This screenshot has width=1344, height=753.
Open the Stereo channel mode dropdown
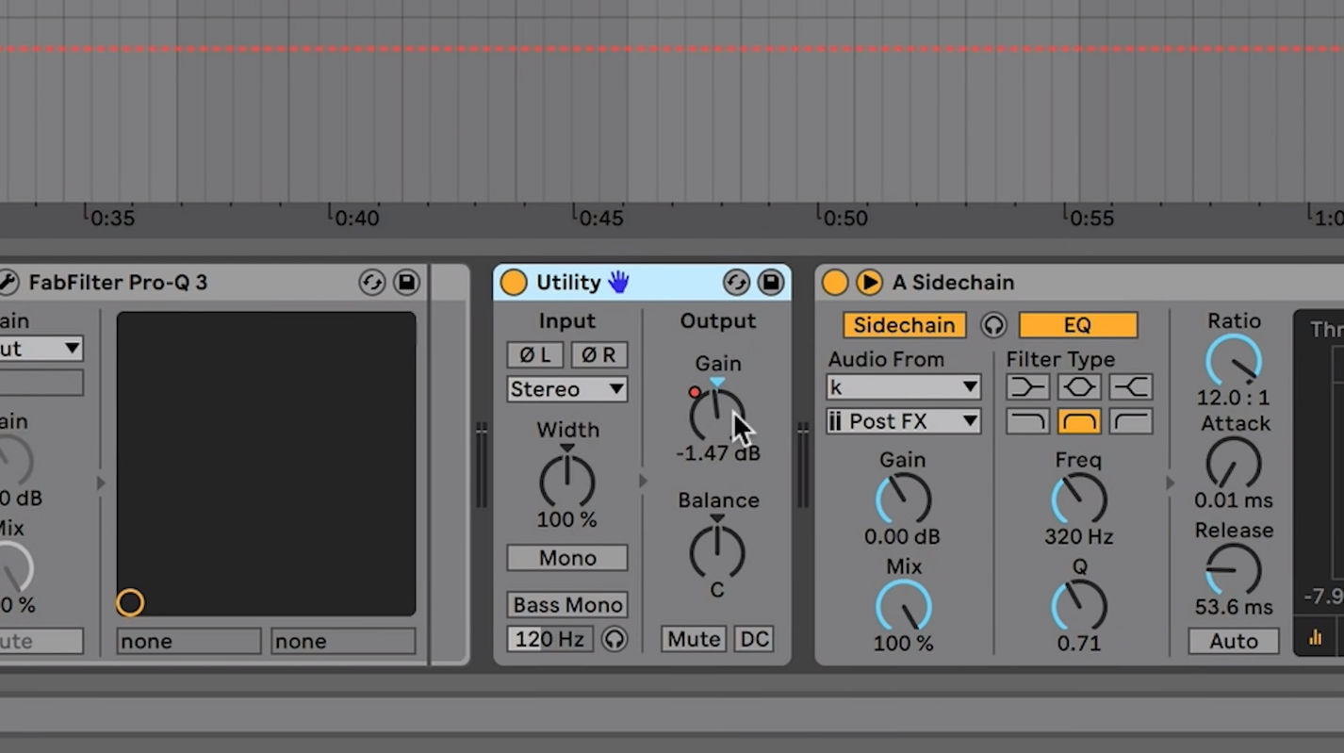pos(567,389)
